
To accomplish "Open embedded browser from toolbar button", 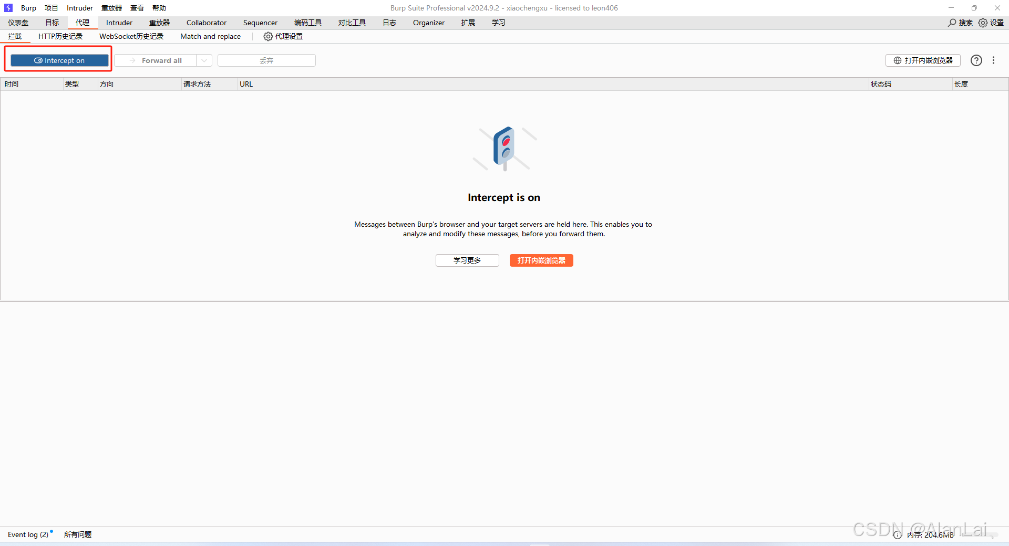I will 923,60.
